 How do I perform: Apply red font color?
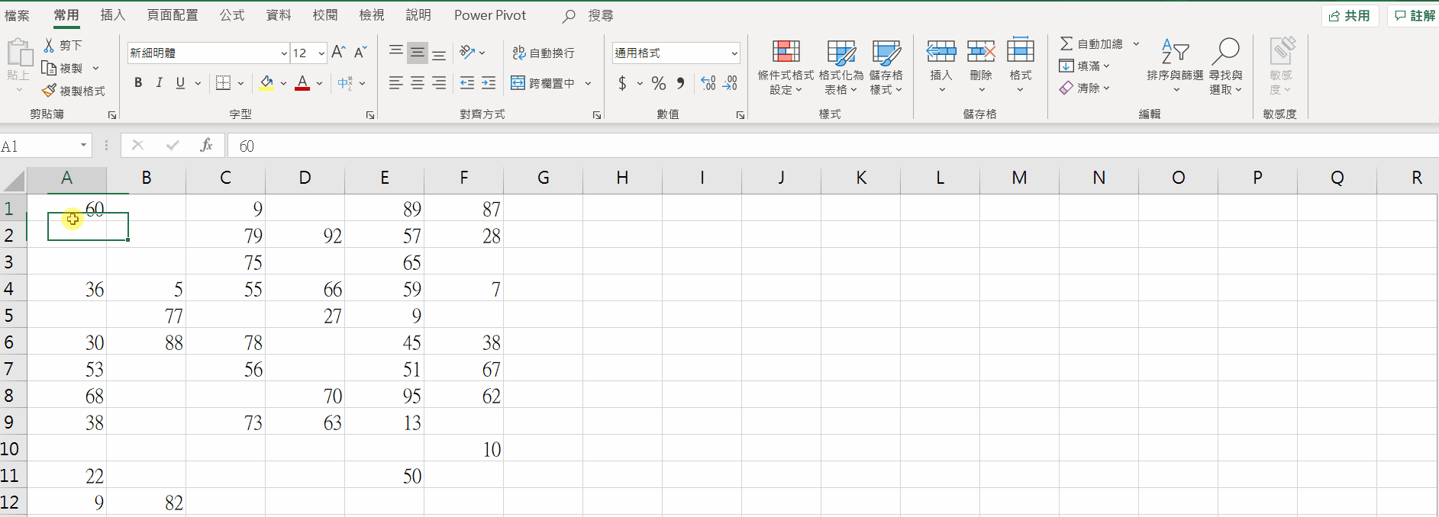click(x=302, y=83)
